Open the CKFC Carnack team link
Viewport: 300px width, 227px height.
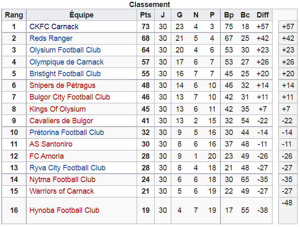54,27
